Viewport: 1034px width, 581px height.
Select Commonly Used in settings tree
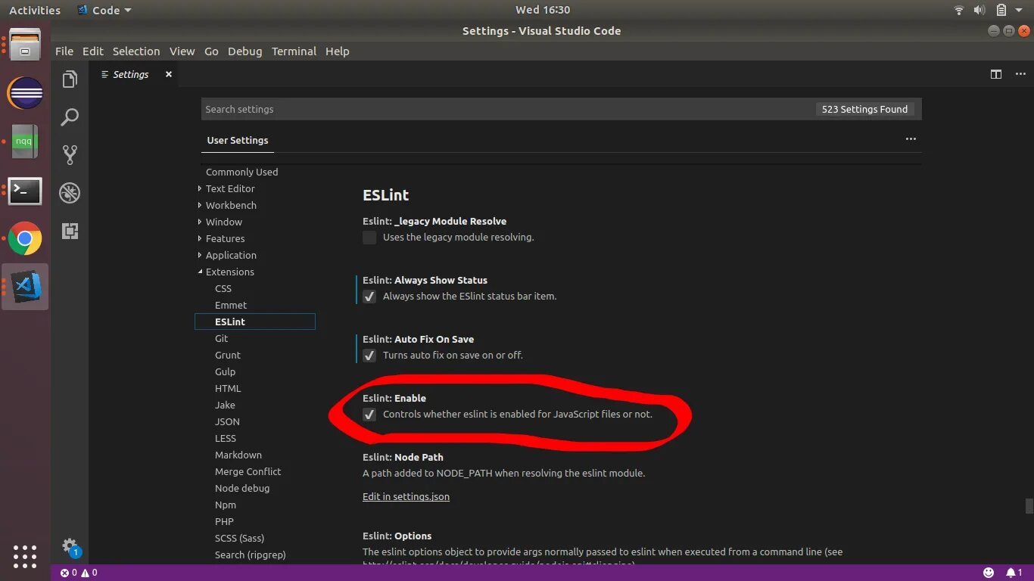241,172
